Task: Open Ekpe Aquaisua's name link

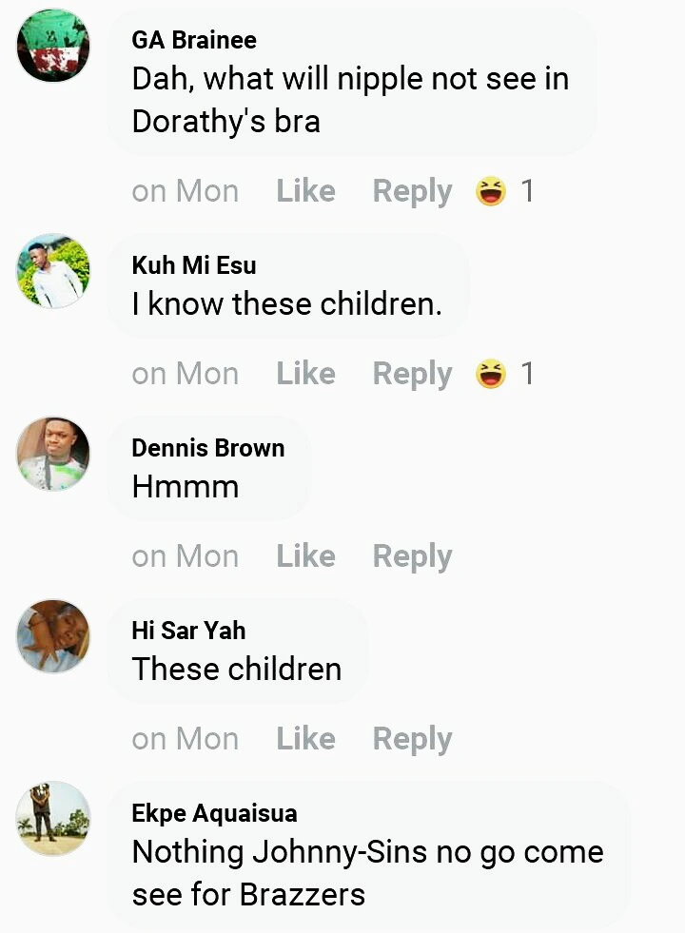Action: pyautogui.click(x=214, y=813)
